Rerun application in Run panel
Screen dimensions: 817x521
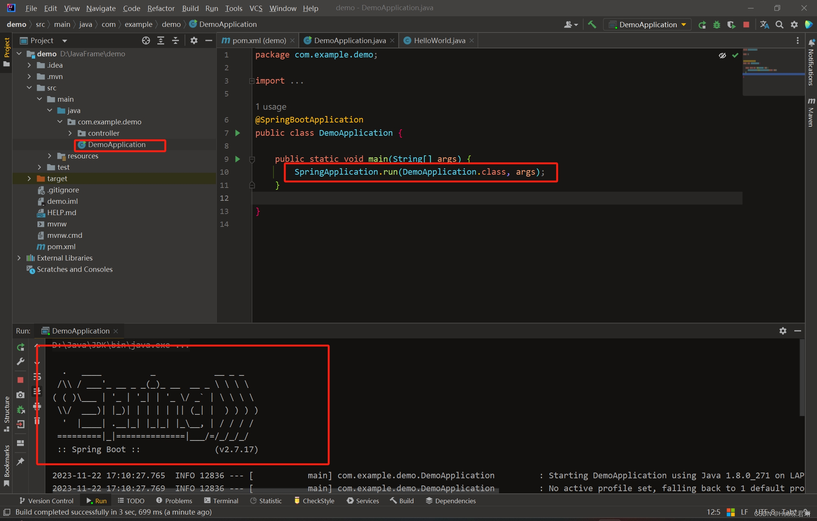point(20,347)
